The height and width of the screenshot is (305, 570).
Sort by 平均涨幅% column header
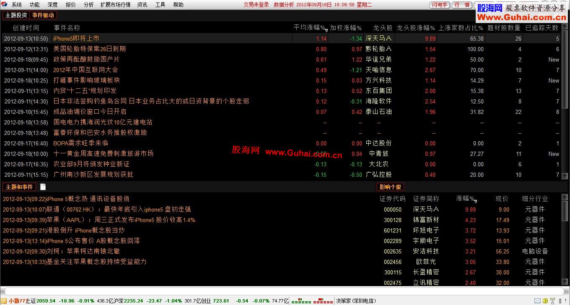click(309, 28)
